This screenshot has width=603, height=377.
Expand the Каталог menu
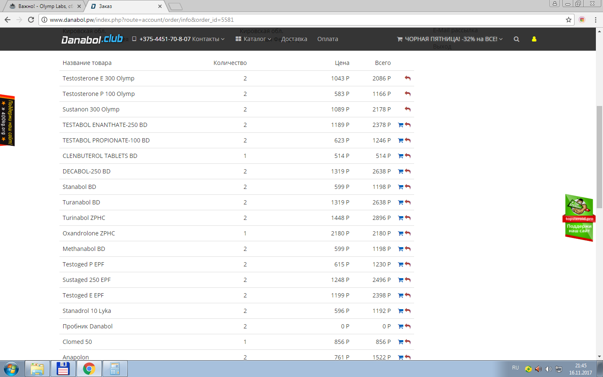coord(253,39)
